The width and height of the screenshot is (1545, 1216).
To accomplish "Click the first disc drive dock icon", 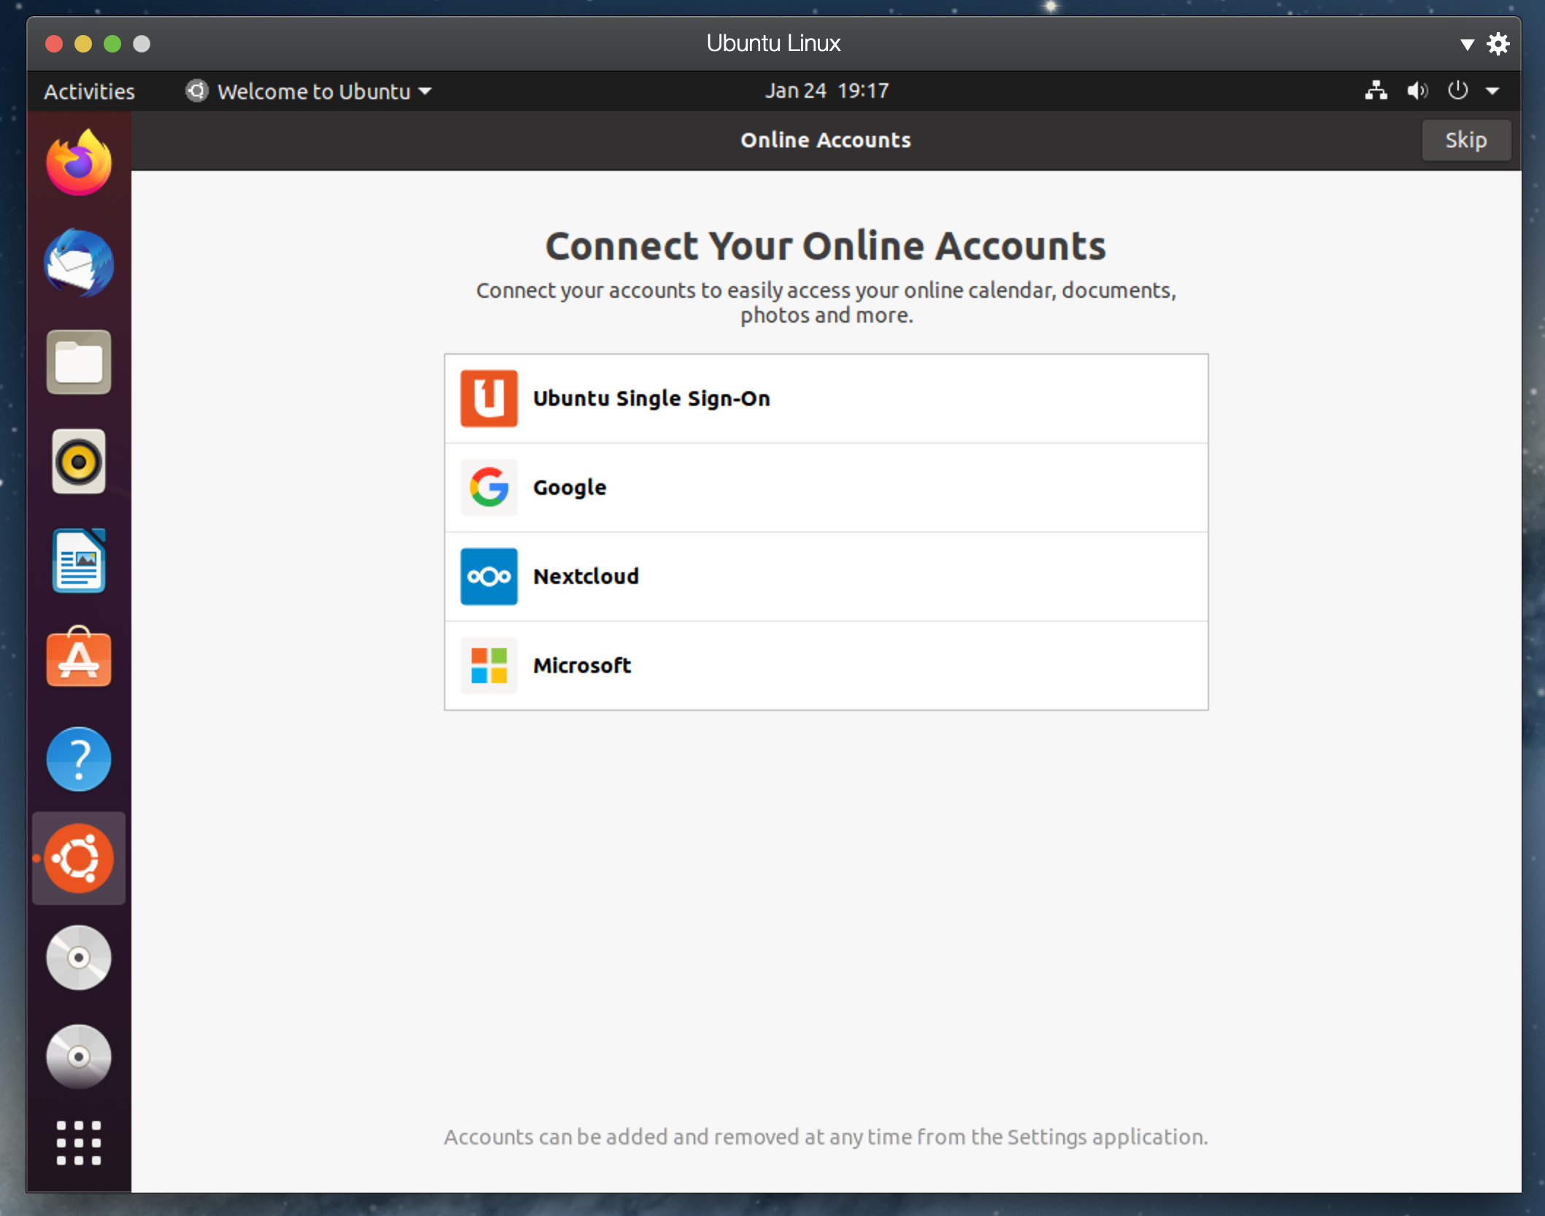I will [79, 958].
